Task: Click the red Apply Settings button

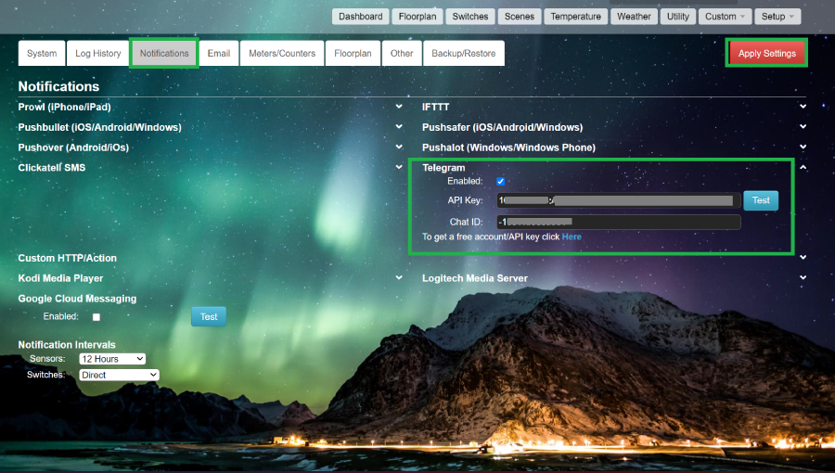Action: click(x=766, y=54)
